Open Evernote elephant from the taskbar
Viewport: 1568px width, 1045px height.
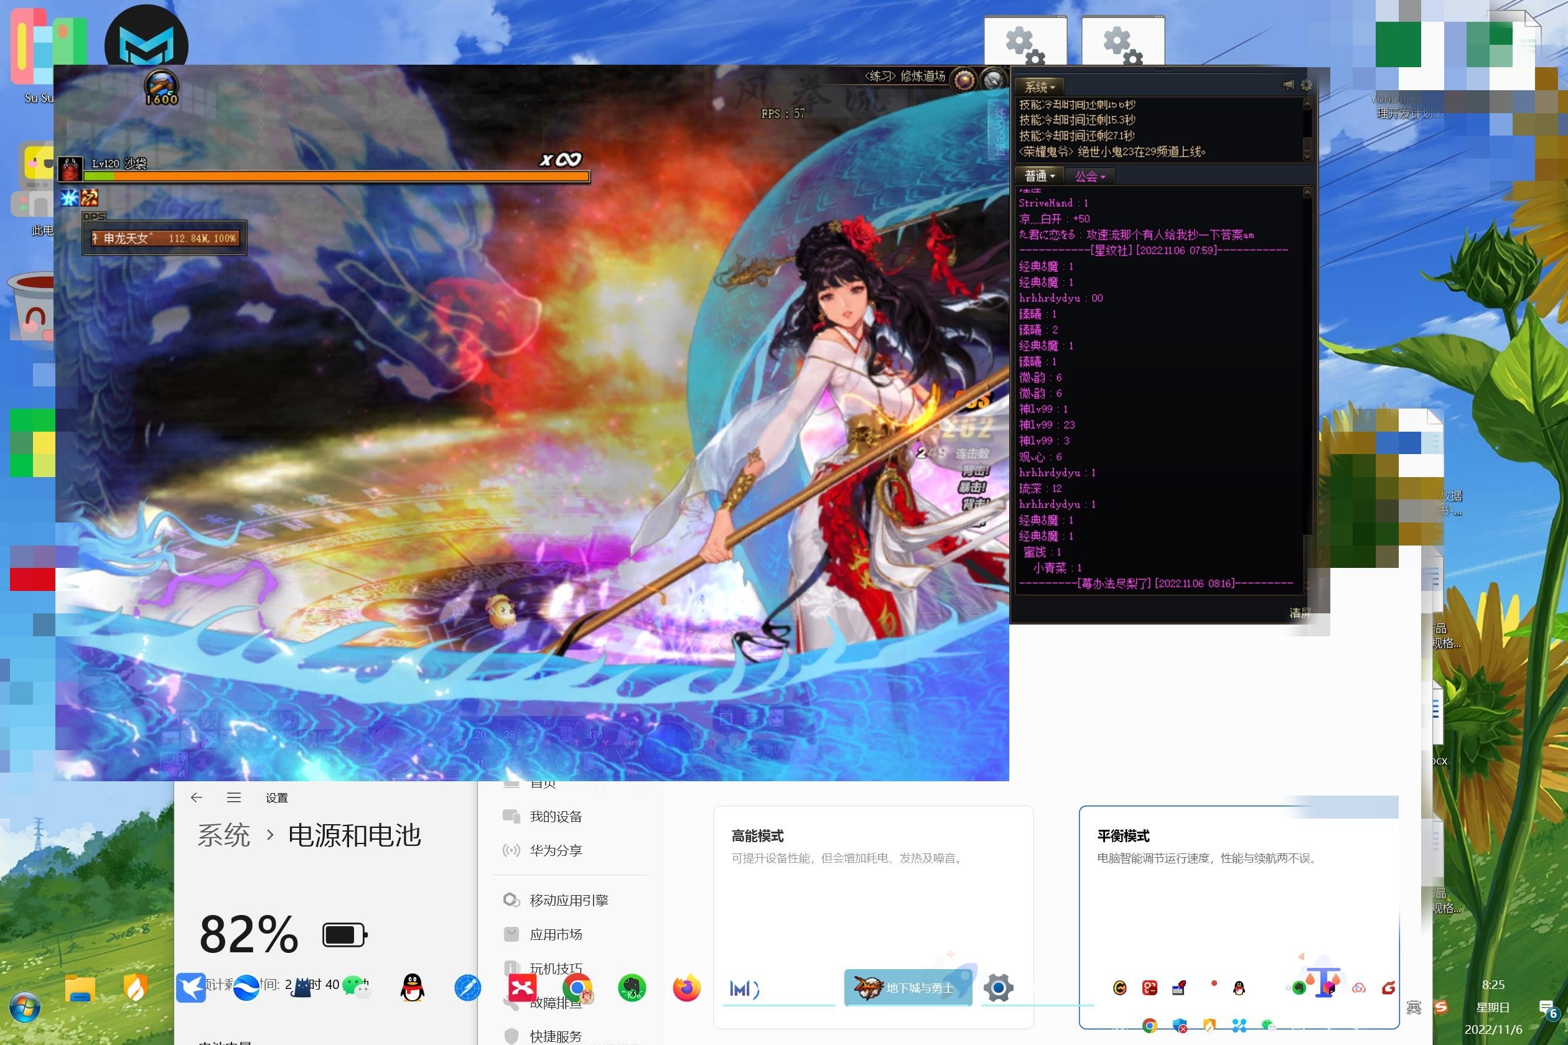(x=632, y=988)
